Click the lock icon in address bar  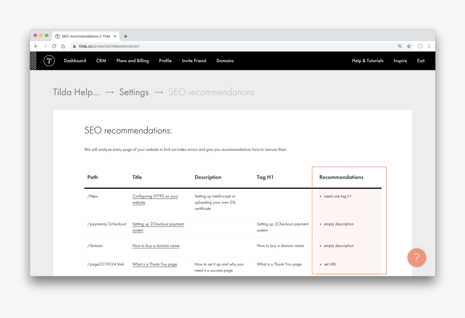pos(74,47)
